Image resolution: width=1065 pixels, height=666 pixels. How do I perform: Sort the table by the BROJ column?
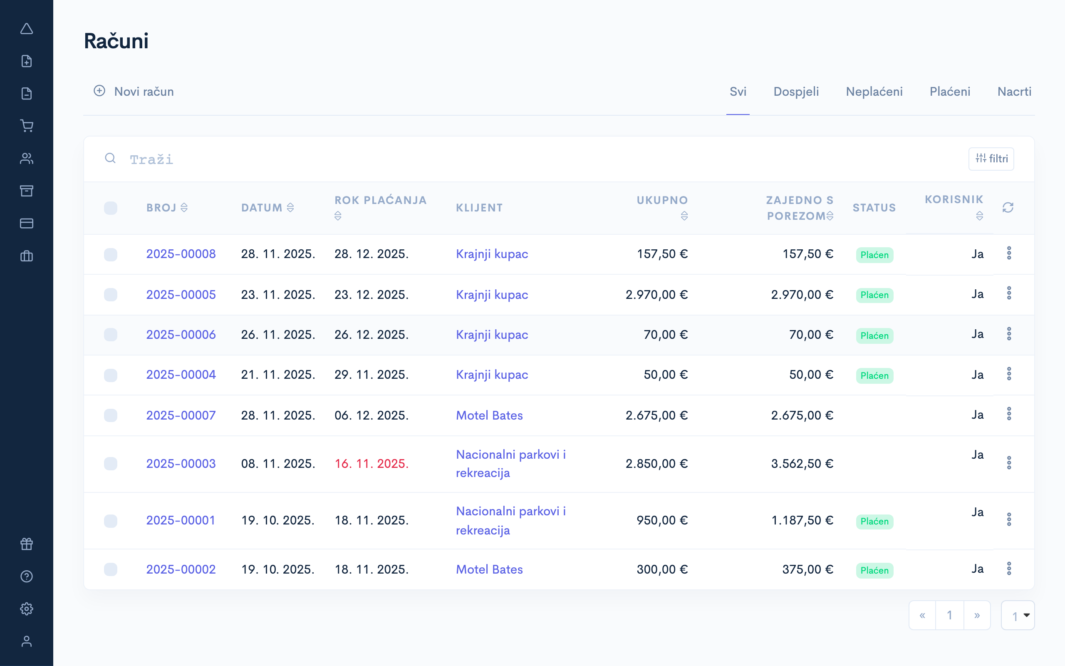[x=169, y=207]
